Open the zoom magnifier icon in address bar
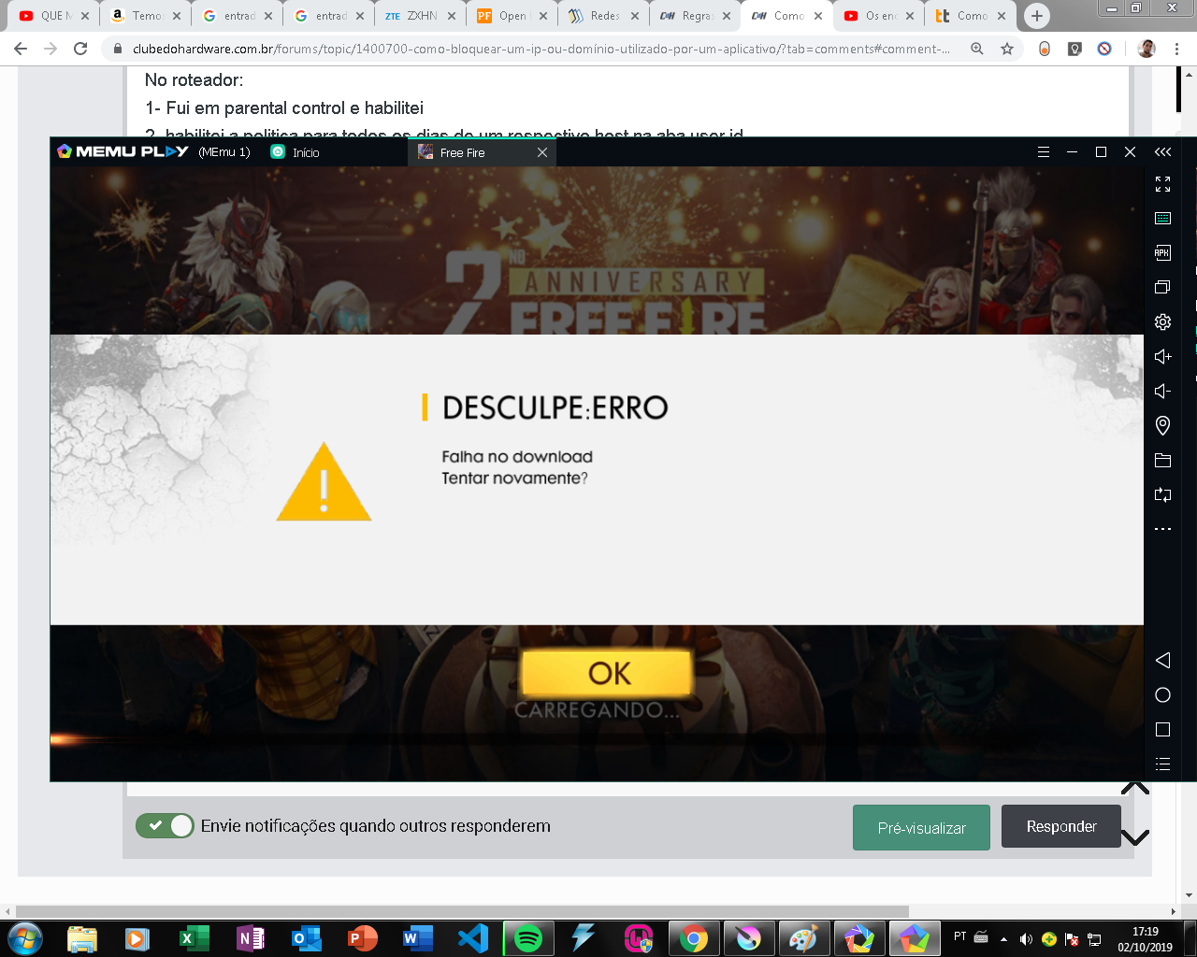The width and height of the screenshot is (1197, 957). 977,49
